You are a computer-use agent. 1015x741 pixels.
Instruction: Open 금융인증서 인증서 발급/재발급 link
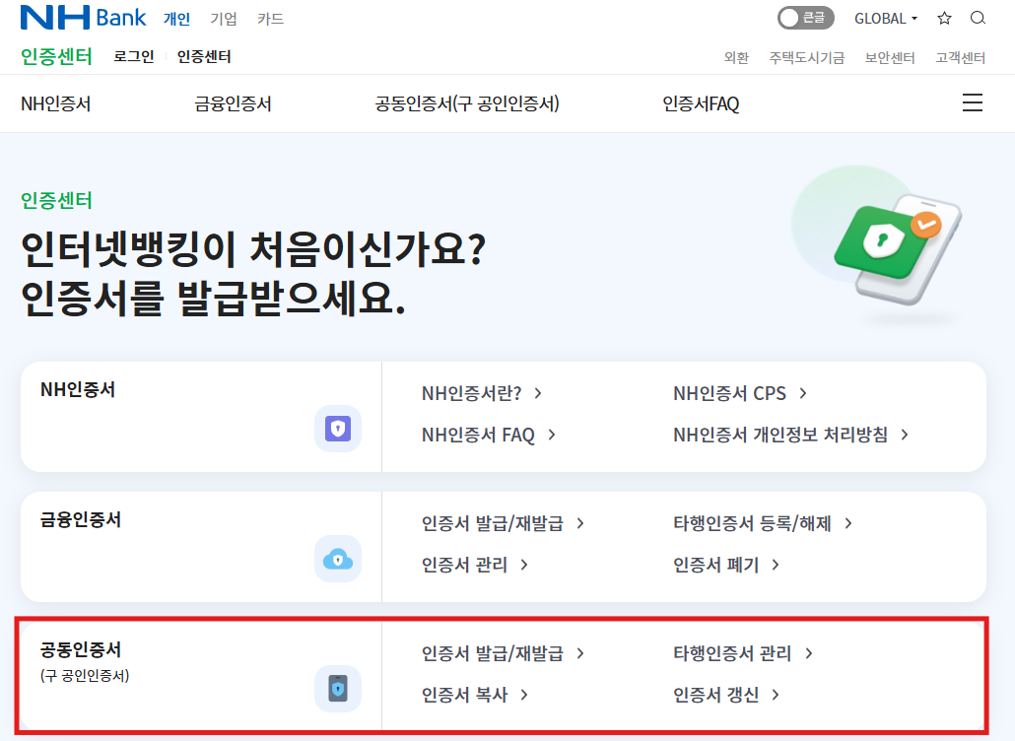pos(503,523)
